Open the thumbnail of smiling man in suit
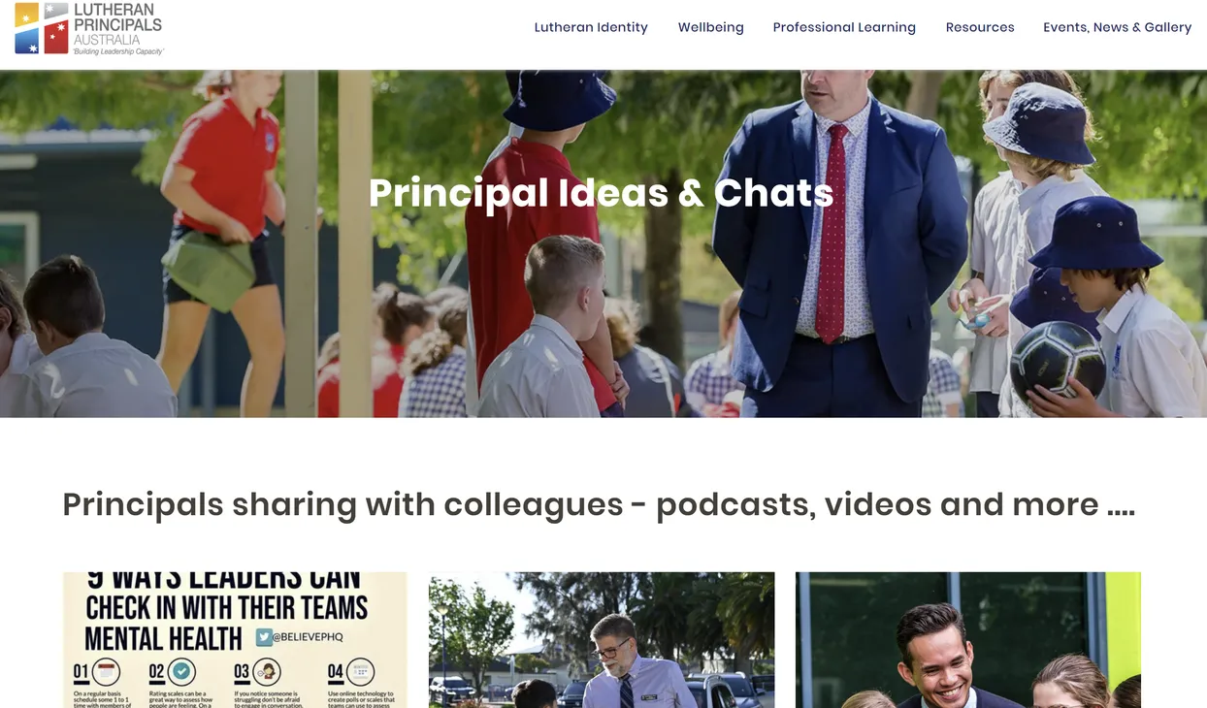 point(968,640)
